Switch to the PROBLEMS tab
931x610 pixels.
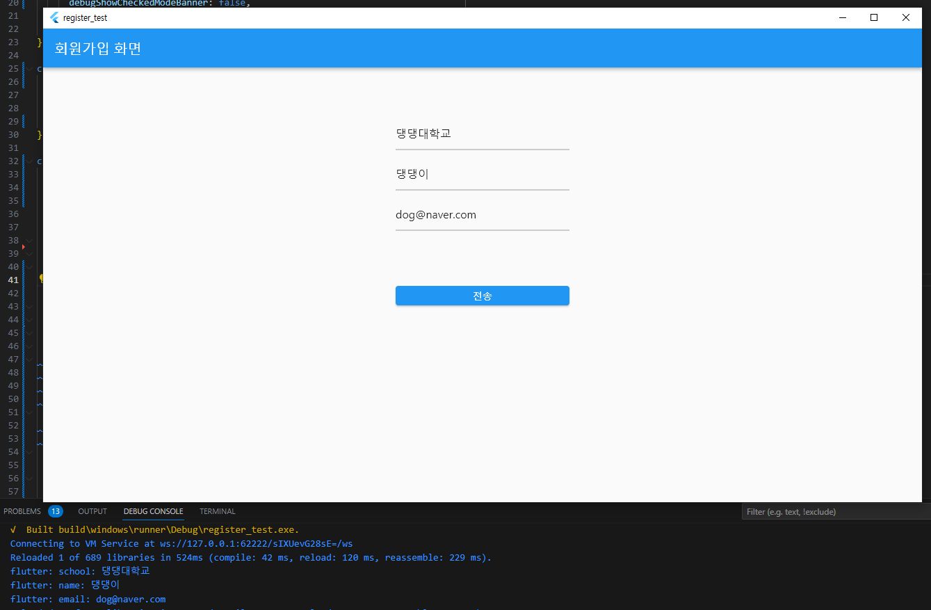click(22, 511)
